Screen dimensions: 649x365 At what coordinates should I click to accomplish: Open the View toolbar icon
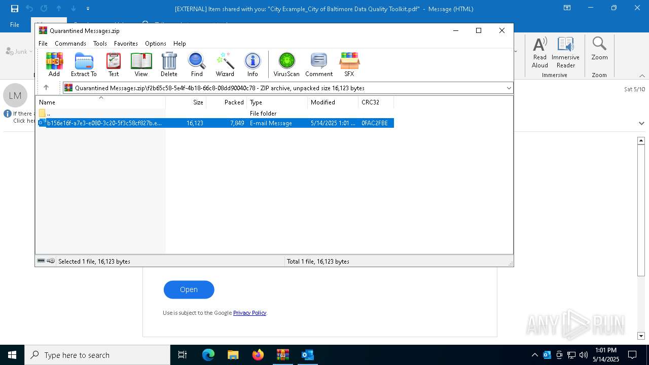coord(141,64)
